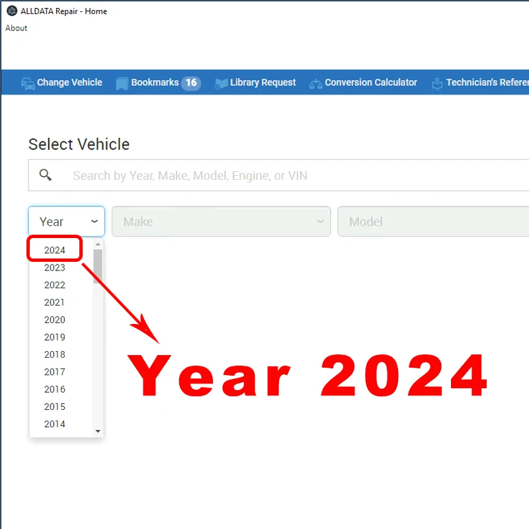529x529 pixels.
Task: Open the Make dropdown
Action: (x=221, y=222)
